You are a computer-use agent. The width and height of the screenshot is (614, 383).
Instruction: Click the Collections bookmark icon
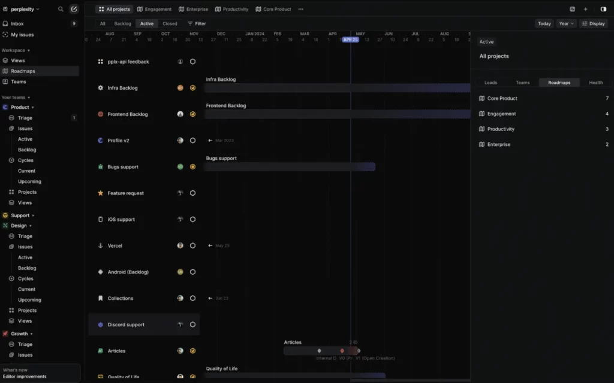tap(101, 298)
